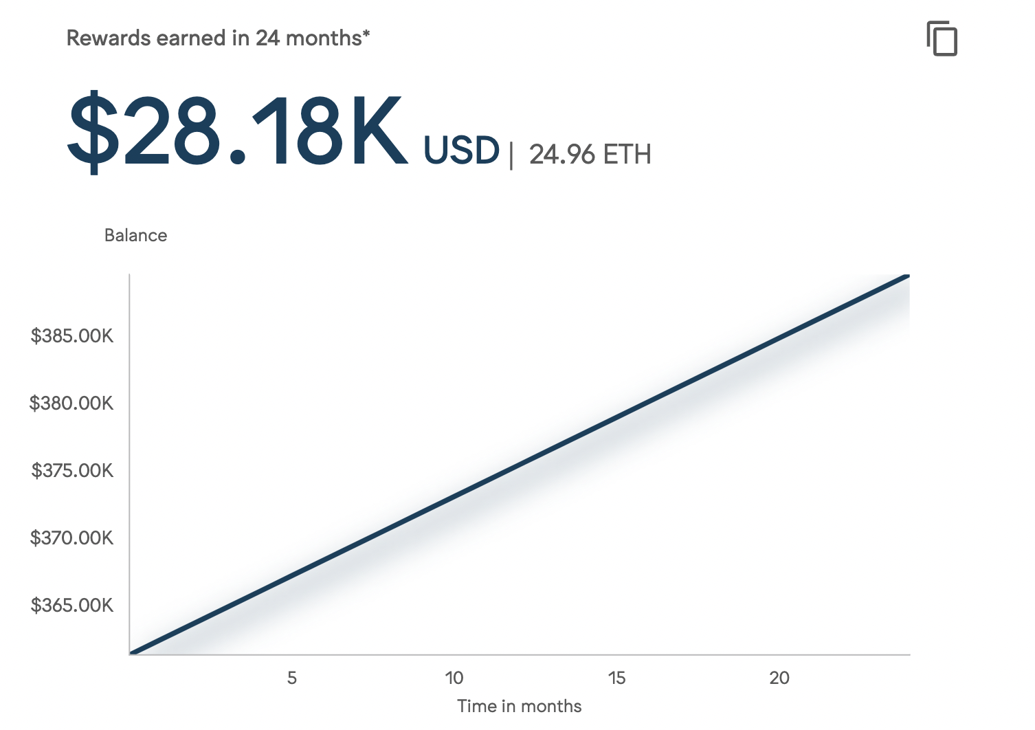1035x730 pixels.
Task: Click the $375.00K axis label
Action: (72, 470)
